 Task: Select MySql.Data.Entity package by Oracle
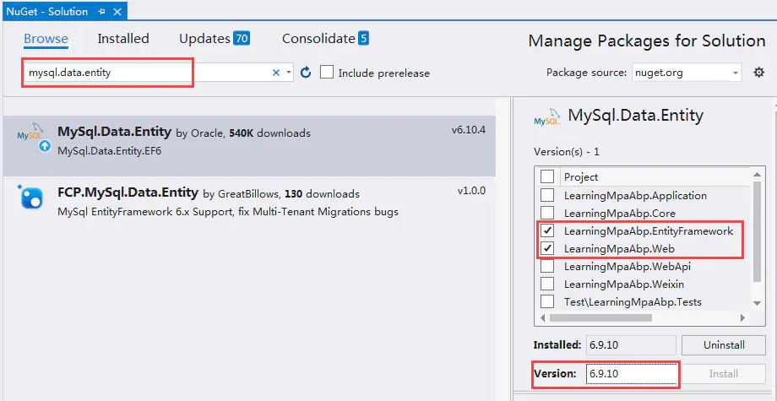249,146
